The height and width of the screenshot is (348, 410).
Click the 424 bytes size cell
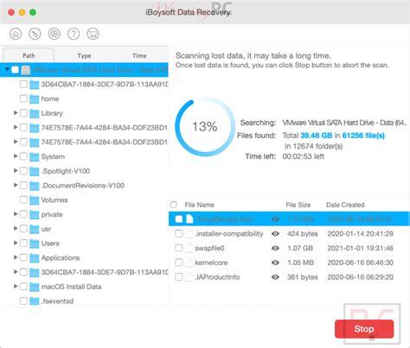tap(303, 234)
